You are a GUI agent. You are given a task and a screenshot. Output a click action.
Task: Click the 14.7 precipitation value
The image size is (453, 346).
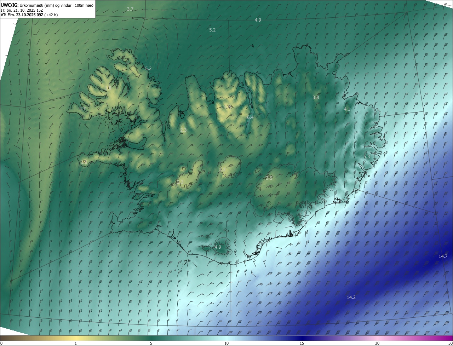(443, 256)
